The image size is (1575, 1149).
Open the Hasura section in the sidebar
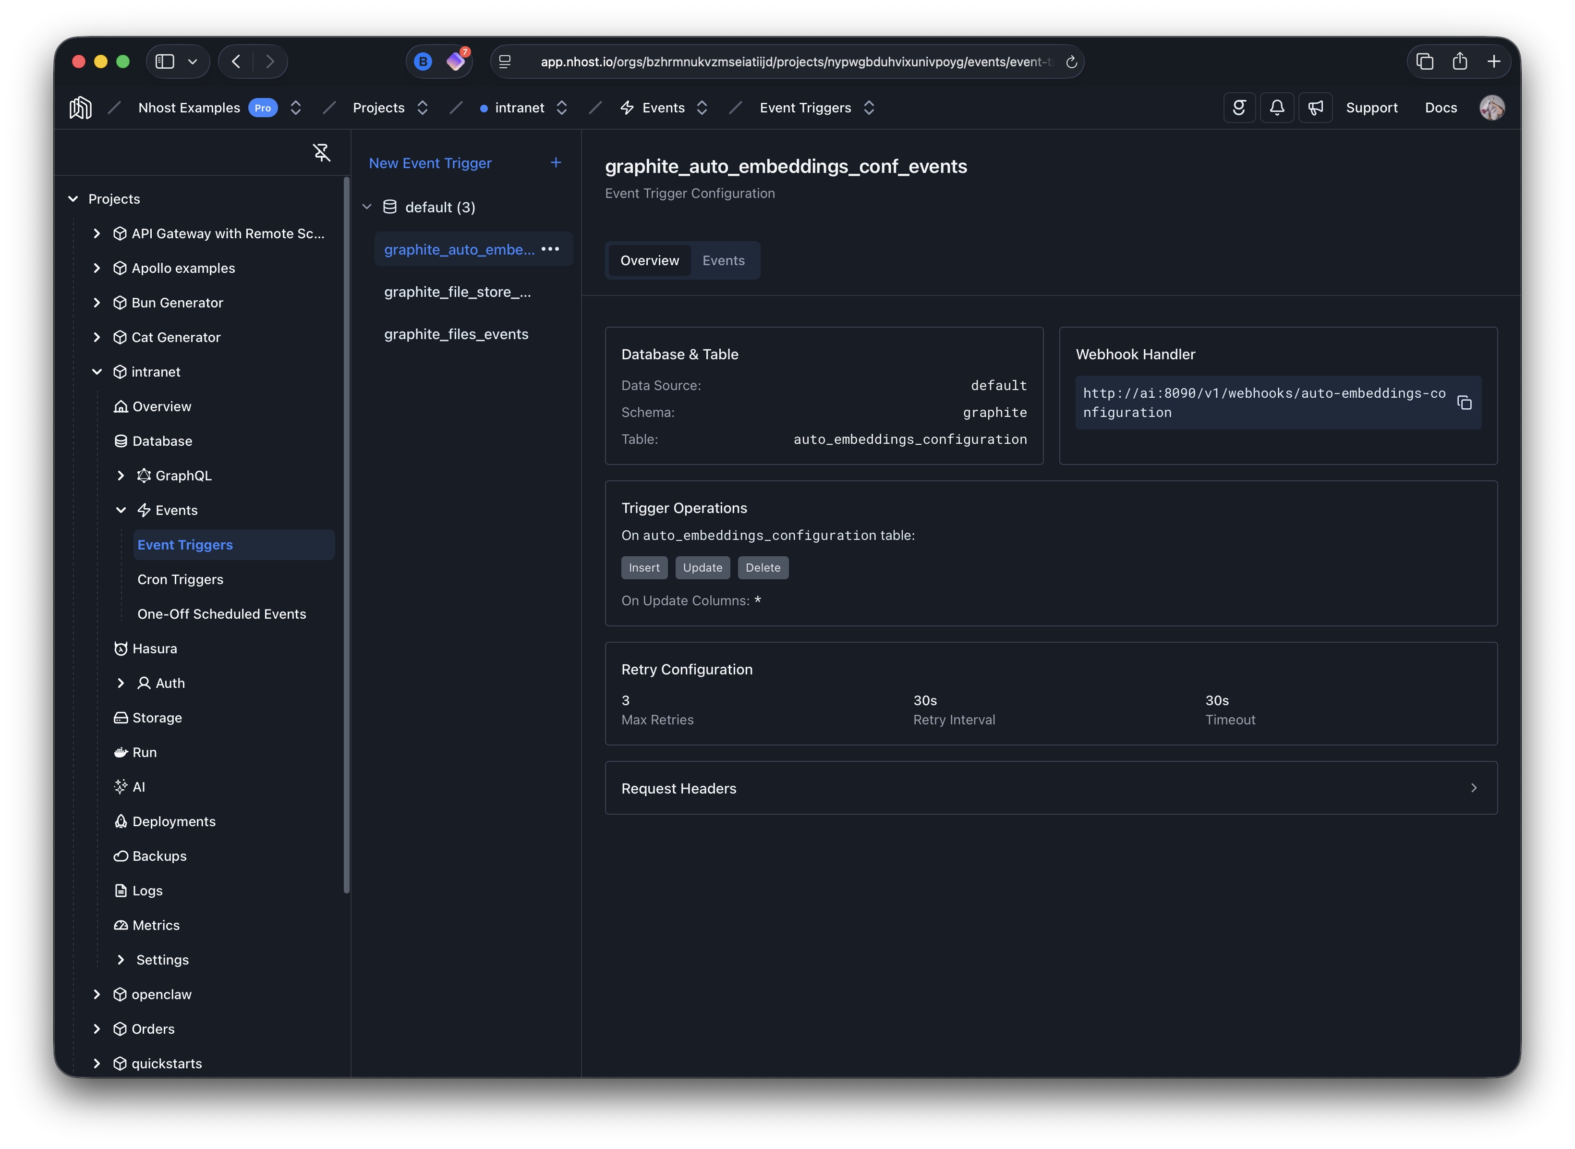154,648
